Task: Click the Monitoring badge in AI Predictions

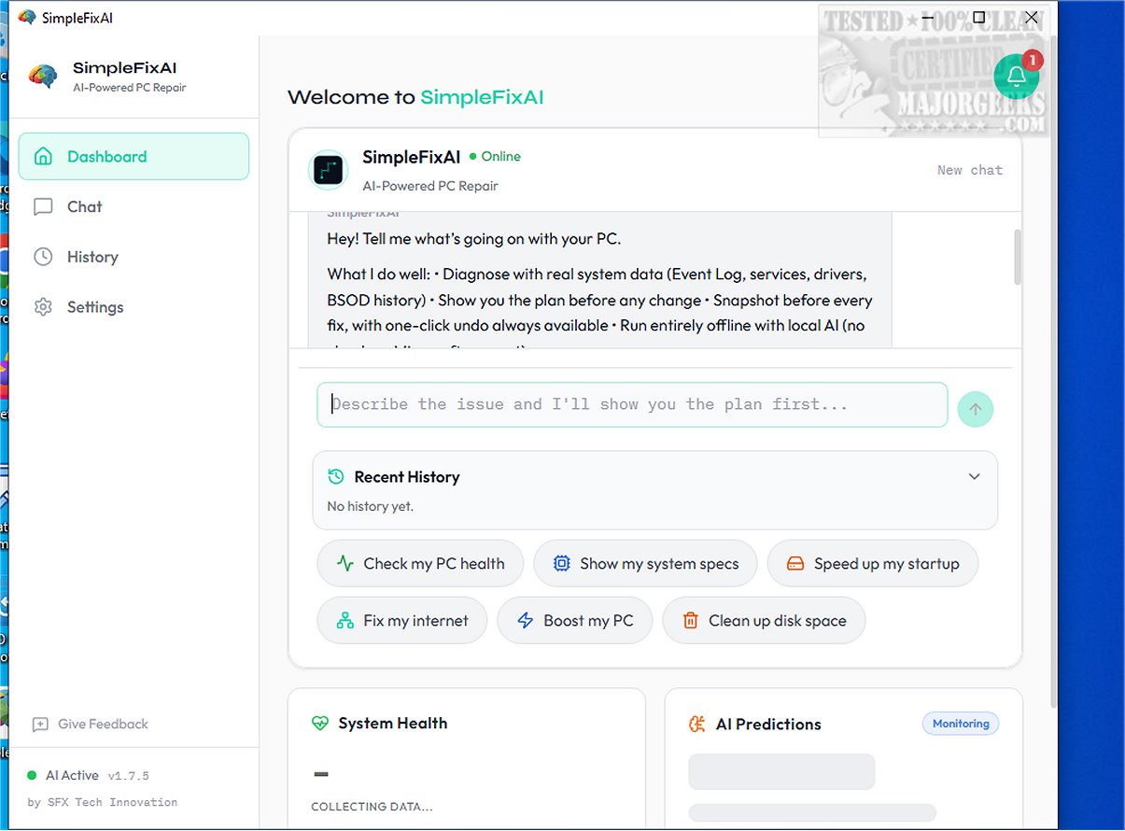Action: coord(961,724)
